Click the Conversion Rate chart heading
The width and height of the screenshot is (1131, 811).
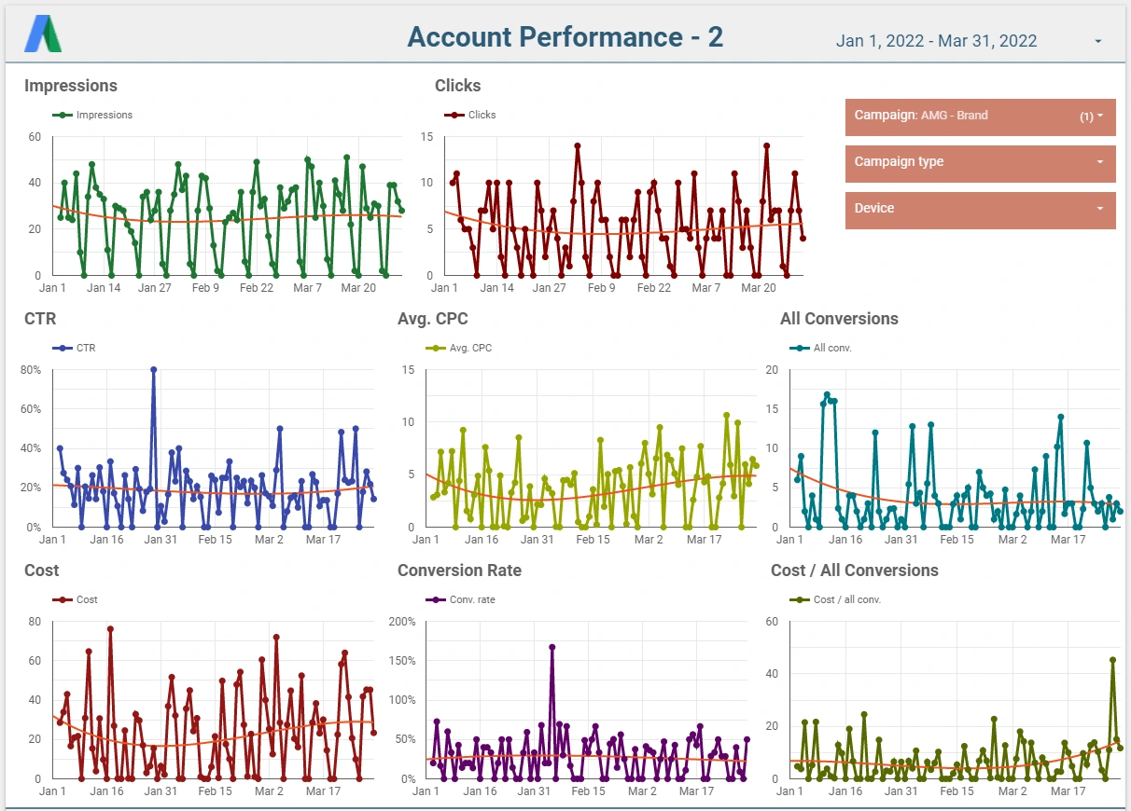click(459, 570)
